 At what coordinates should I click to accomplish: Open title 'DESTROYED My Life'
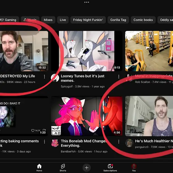click(18, 76)
